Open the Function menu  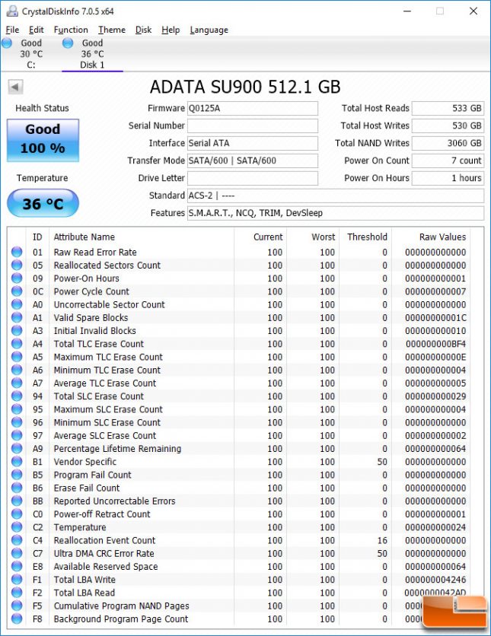point(71,30)
